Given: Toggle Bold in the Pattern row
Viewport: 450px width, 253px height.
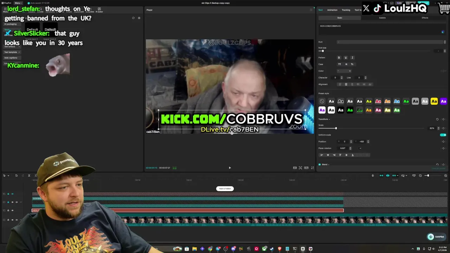Looking at the screenshot, I should click(339, 58).
